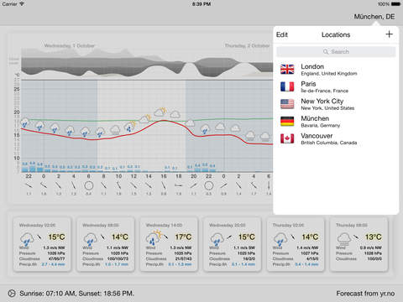This screenshot has width=403, height=302.
Task: Click the France flag icon
Action: coord(287,86)
